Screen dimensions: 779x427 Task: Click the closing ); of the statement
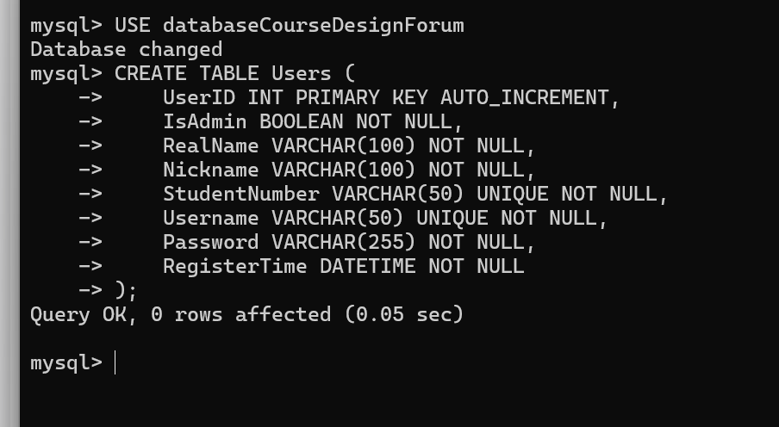pos(126,290)
